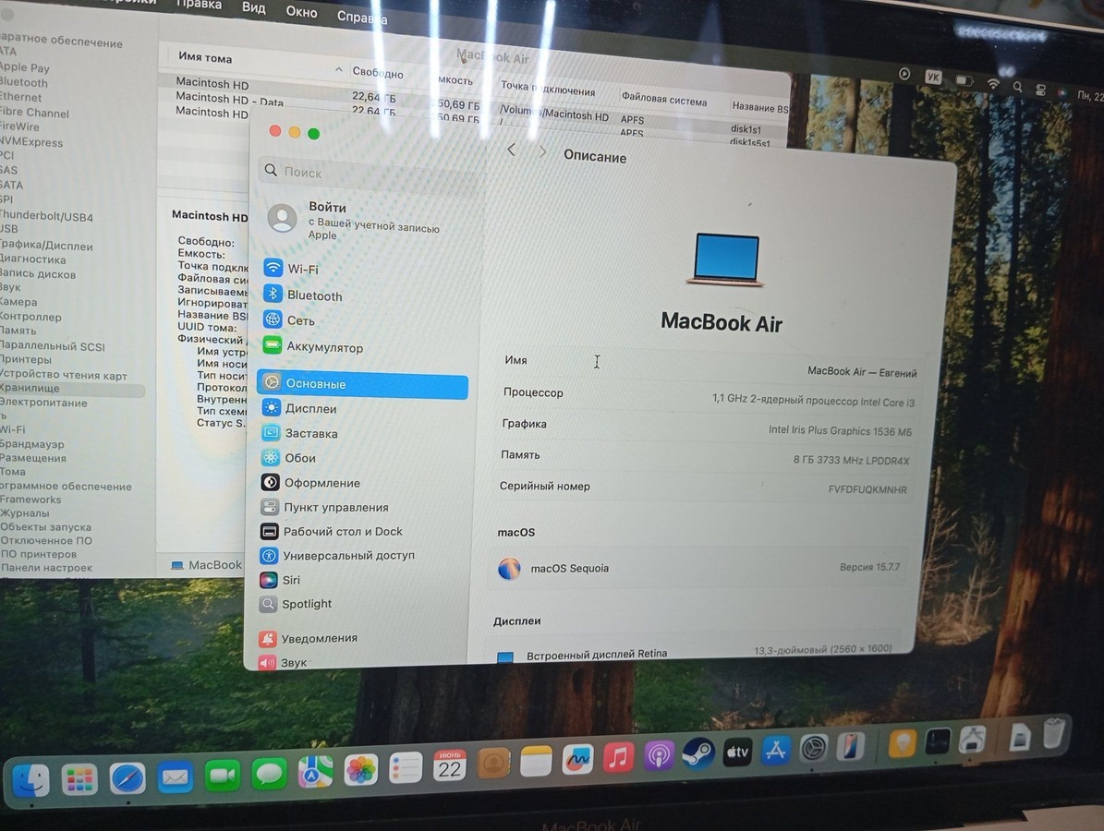Open the Правка menu
This screenshot has height=831, width=1104.
click(x=200, y=5)
